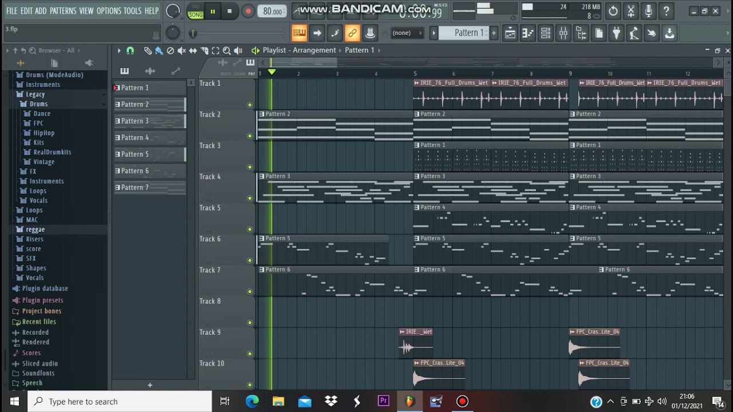Open the PATTERNS menu
This screenshot has height=412, width=733.
point(63,11)
